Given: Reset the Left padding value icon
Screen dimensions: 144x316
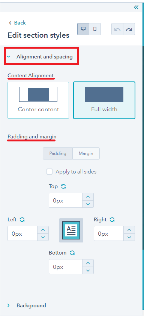Looking at the screenshot, I should click(22, 220).
